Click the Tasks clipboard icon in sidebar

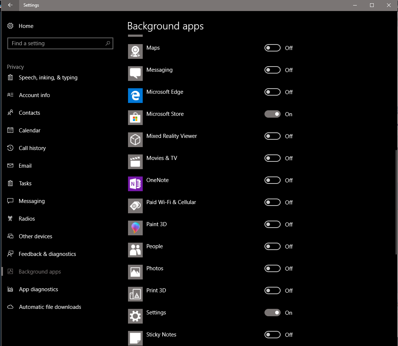(10, 183)
